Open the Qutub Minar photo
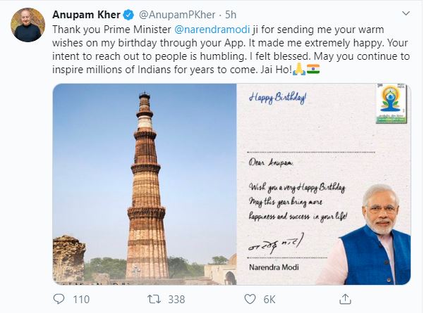This screenshot has height=313, width=424. click(145, 184)
